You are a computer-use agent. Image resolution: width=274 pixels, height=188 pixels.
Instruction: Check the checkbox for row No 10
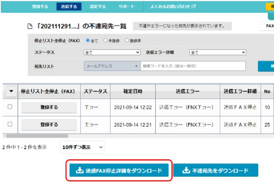pyautogui.click(x=10, y=107)
